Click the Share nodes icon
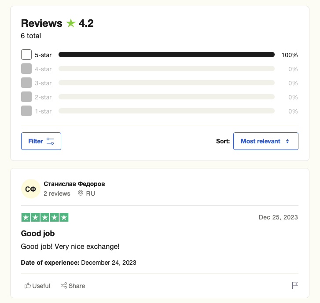Viewport: 320px width, 303px height. (x=64, y=286)
